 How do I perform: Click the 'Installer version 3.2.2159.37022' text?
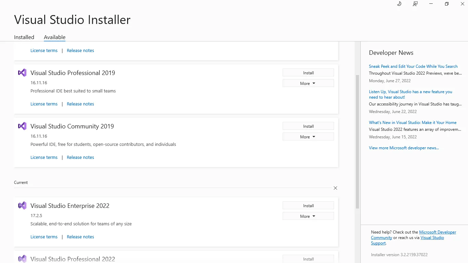399,255
